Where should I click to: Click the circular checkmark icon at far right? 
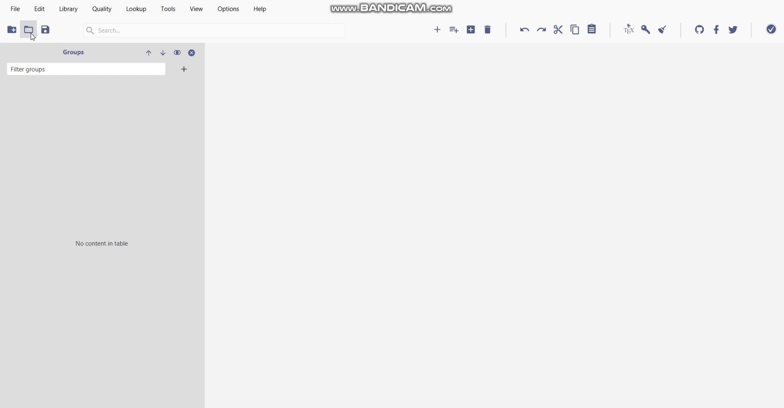(771, 29)
